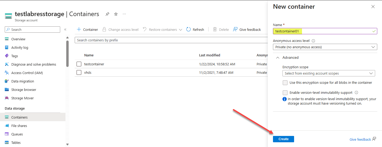Image resolution: width=382 pixels, height=147 pixels.
Task: Click the Refresh toolbar button
Action: pos(195,30)
